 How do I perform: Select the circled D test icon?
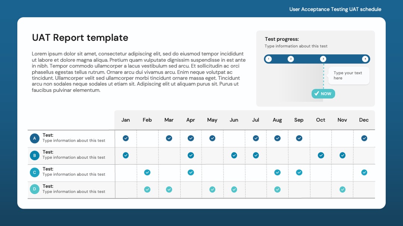(x=34, y=189)
